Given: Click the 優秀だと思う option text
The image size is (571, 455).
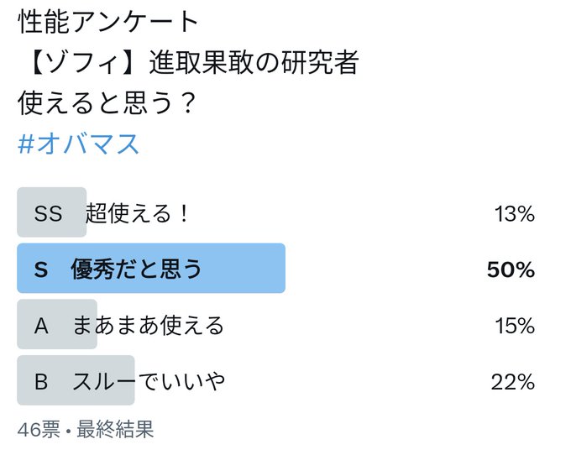Looking at the screenshot, I should tap(136, 269).
